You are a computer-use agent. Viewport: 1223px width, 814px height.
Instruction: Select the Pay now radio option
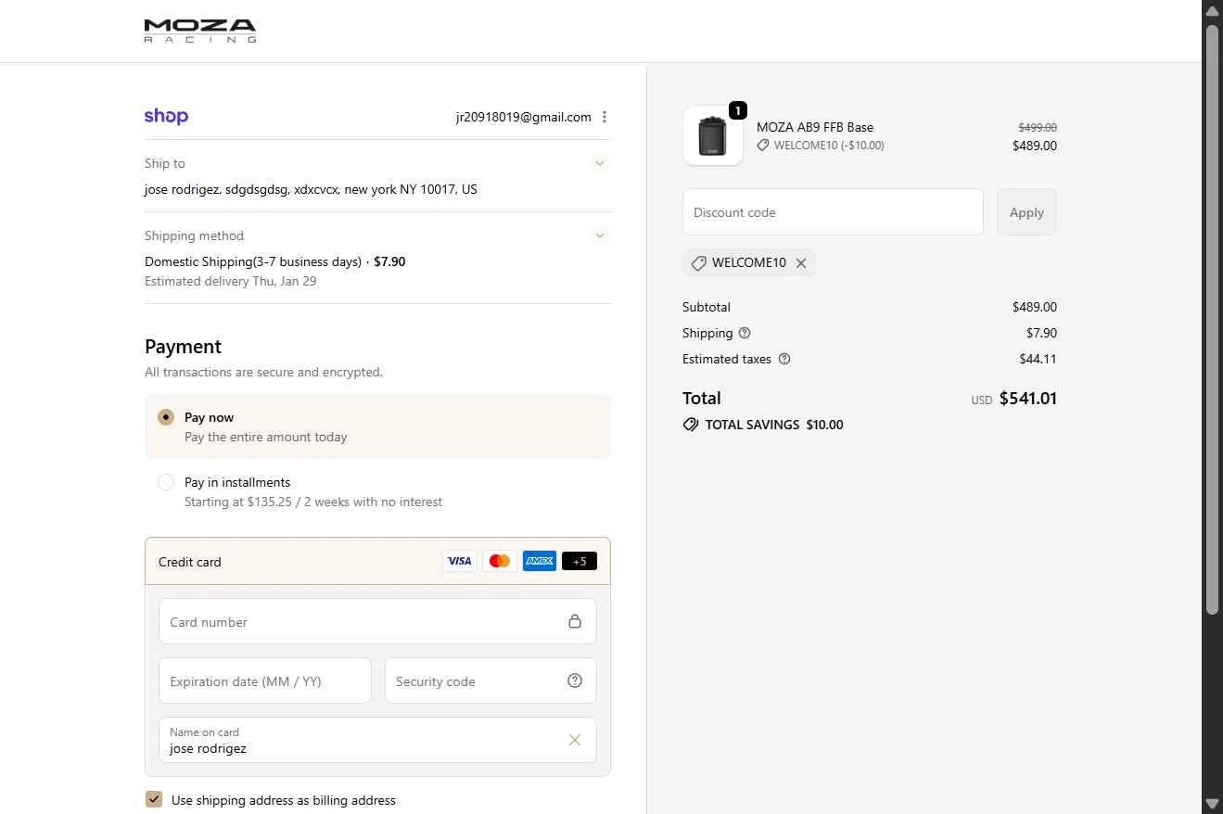point(166,417)
